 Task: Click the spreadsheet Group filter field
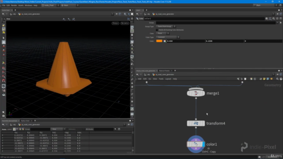click(40, 129)
